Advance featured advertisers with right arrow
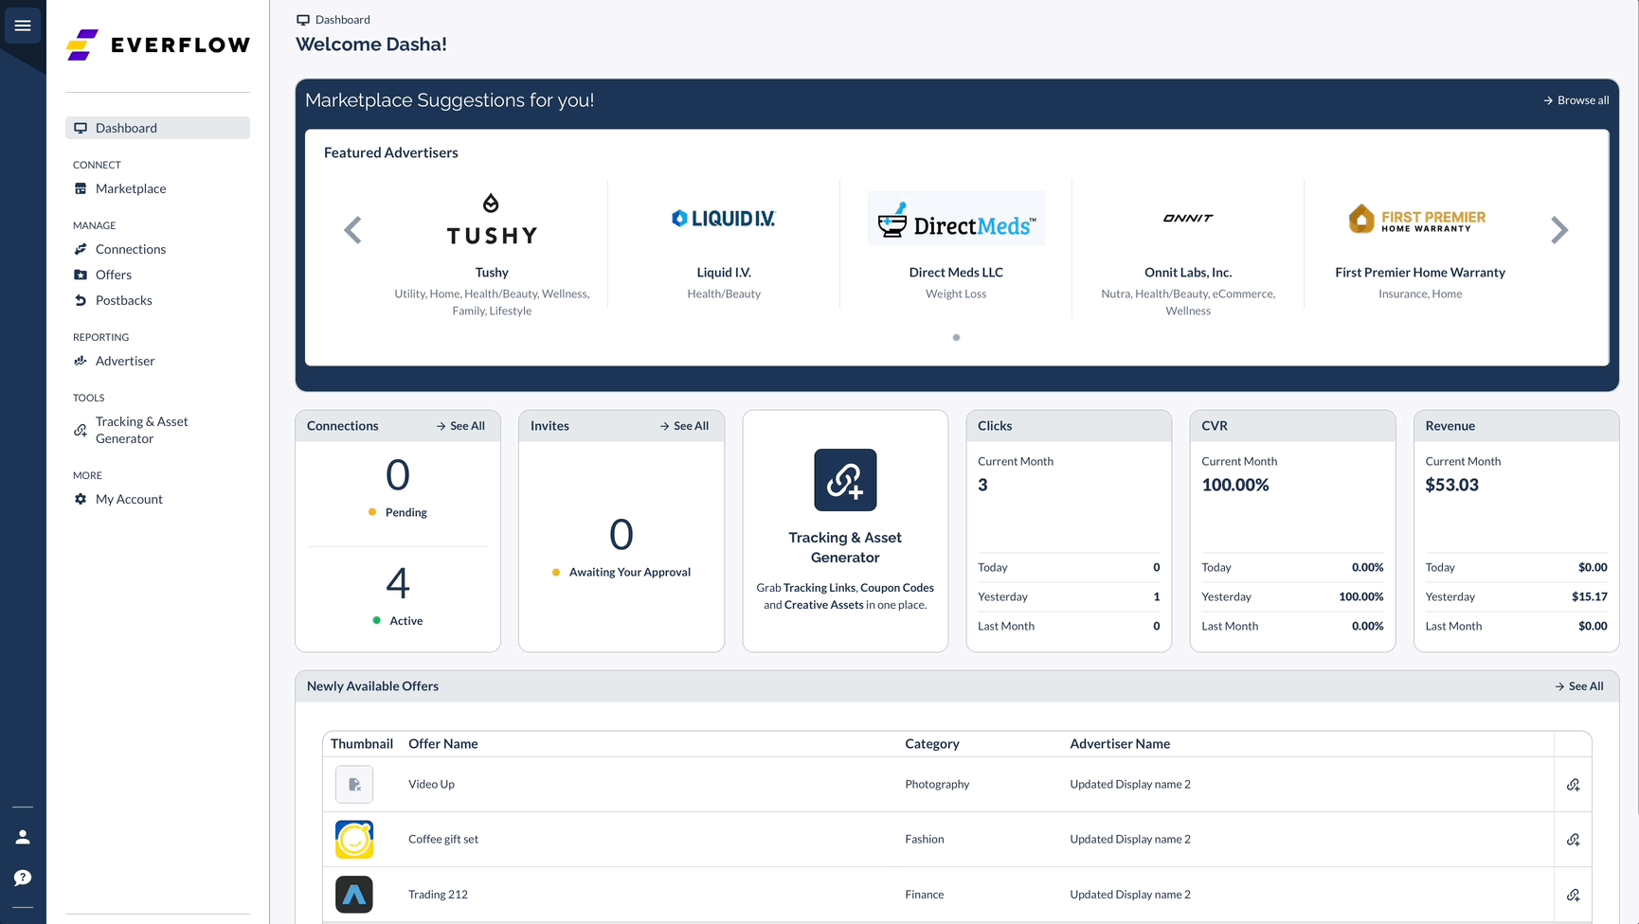Screen dimensions: 1639x924 coord(1559,229)
